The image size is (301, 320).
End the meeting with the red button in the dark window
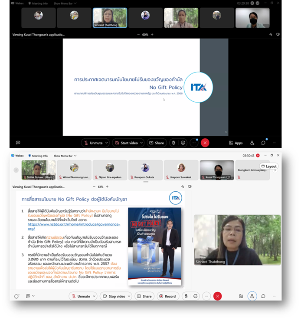tap(205, 143)
